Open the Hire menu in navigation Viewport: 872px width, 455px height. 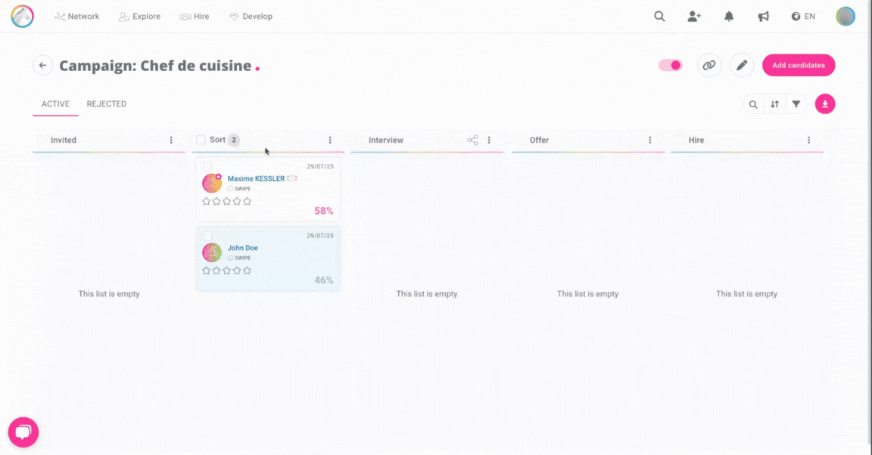(x=195, y=17)
